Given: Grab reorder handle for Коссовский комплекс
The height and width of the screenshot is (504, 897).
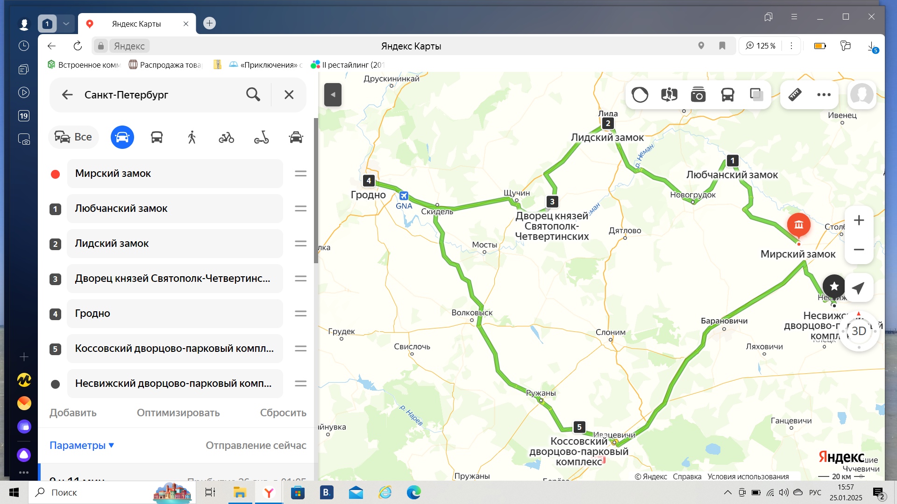Looking at the screenshot, I should 300,349.
